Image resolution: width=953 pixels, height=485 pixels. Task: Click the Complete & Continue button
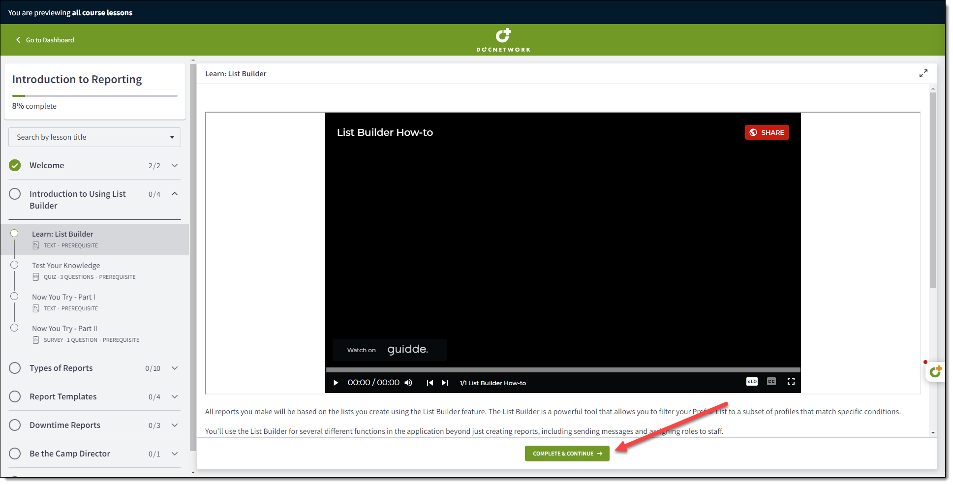pos(567,454)
